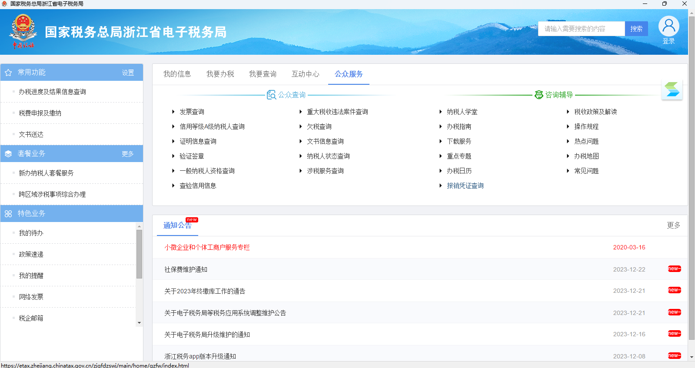Open 重点专题 link

pos(459,156)
